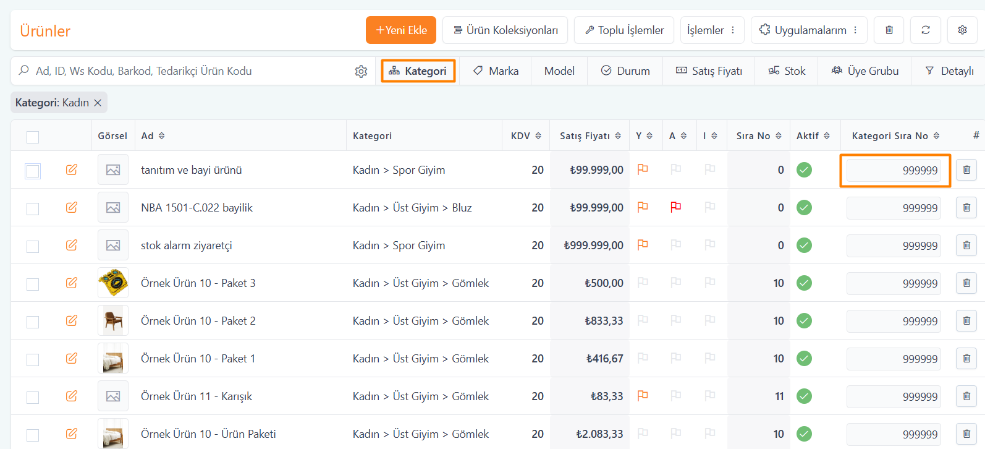The image size is (985, 449).
Task: Toggle Y flag for stok alarm ziyaretçi
Action: pos(643,245)
